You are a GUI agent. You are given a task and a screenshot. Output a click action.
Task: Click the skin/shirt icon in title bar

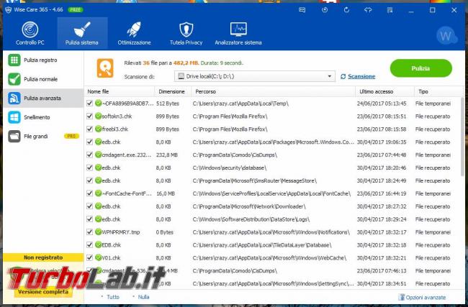click(x=368, y=10)
